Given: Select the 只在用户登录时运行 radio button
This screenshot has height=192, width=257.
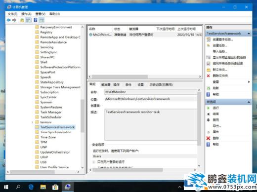Looking at the screenshot, I should pyautogui.click(x=94, y=162).
